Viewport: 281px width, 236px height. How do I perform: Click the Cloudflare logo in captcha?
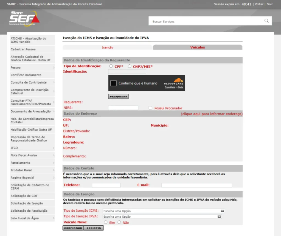click(x=174, y=82)
